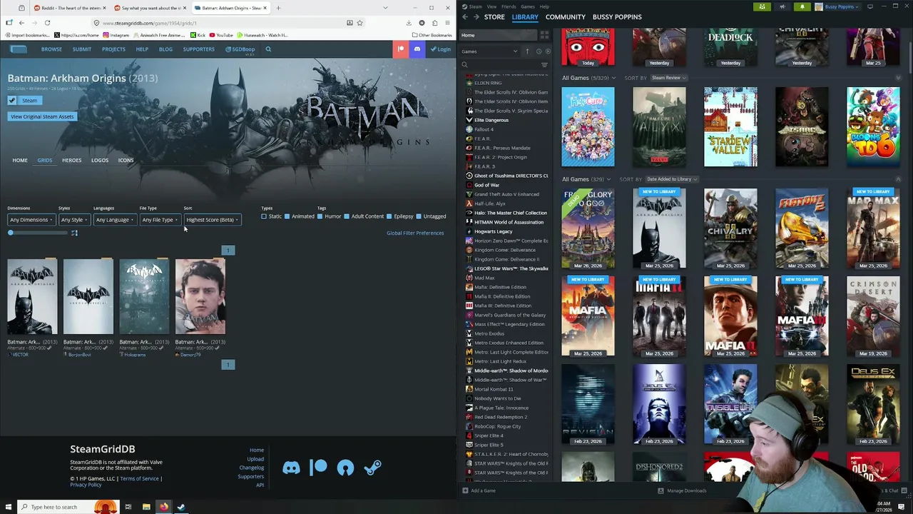Switch to the Heroes tab

point(71,161)
